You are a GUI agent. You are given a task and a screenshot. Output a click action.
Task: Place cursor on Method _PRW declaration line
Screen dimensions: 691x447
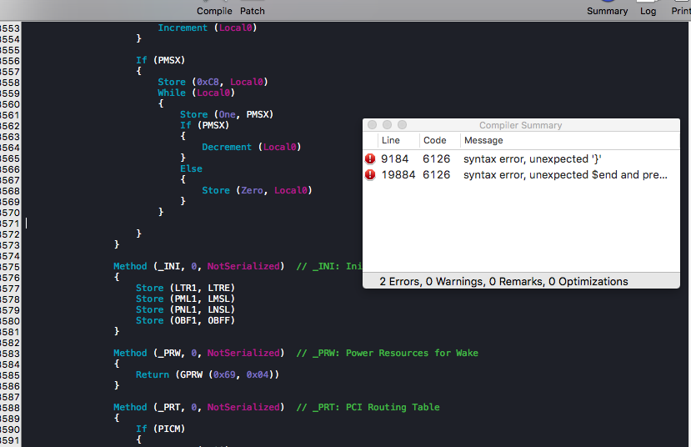point(198,354)
